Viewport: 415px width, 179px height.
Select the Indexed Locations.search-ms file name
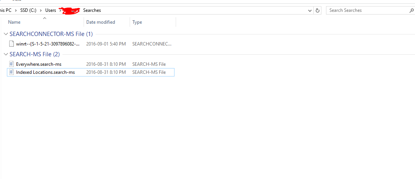click(45, 72)
